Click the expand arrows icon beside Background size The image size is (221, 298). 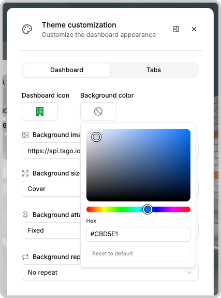coord(25,173)
